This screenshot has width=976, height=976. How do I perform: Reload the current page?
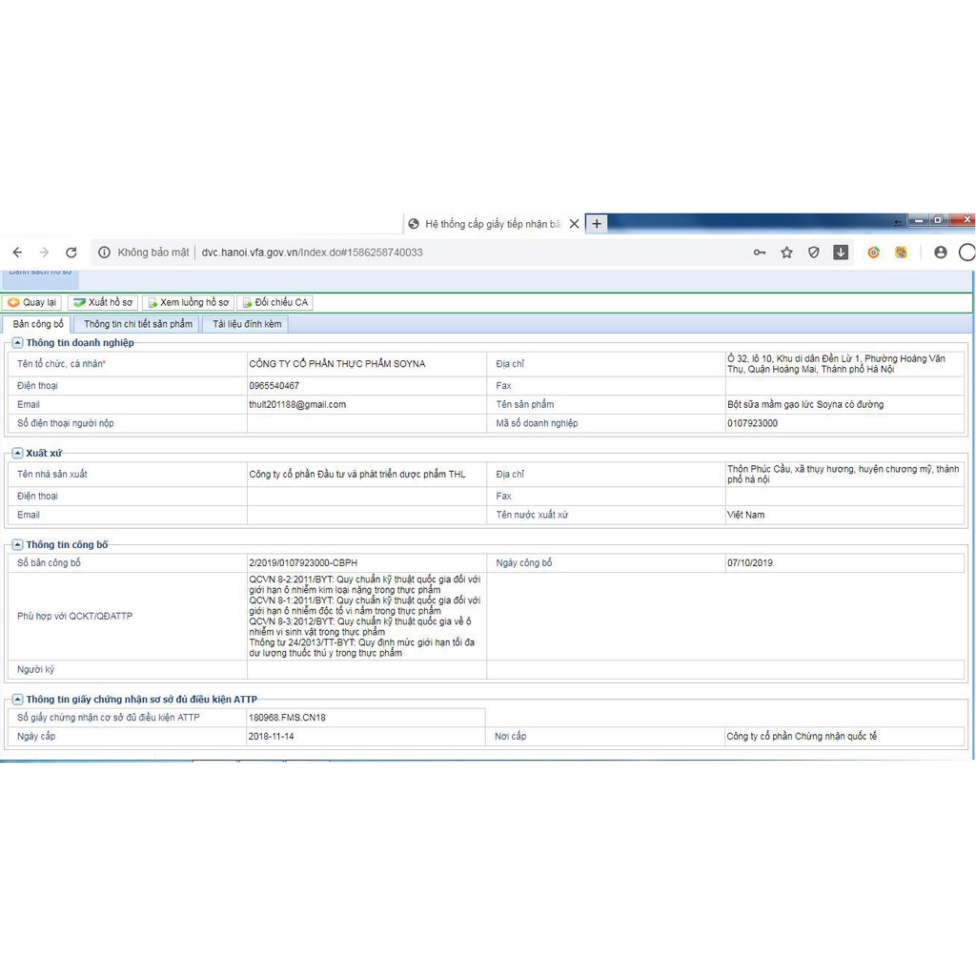click(71, 253)
